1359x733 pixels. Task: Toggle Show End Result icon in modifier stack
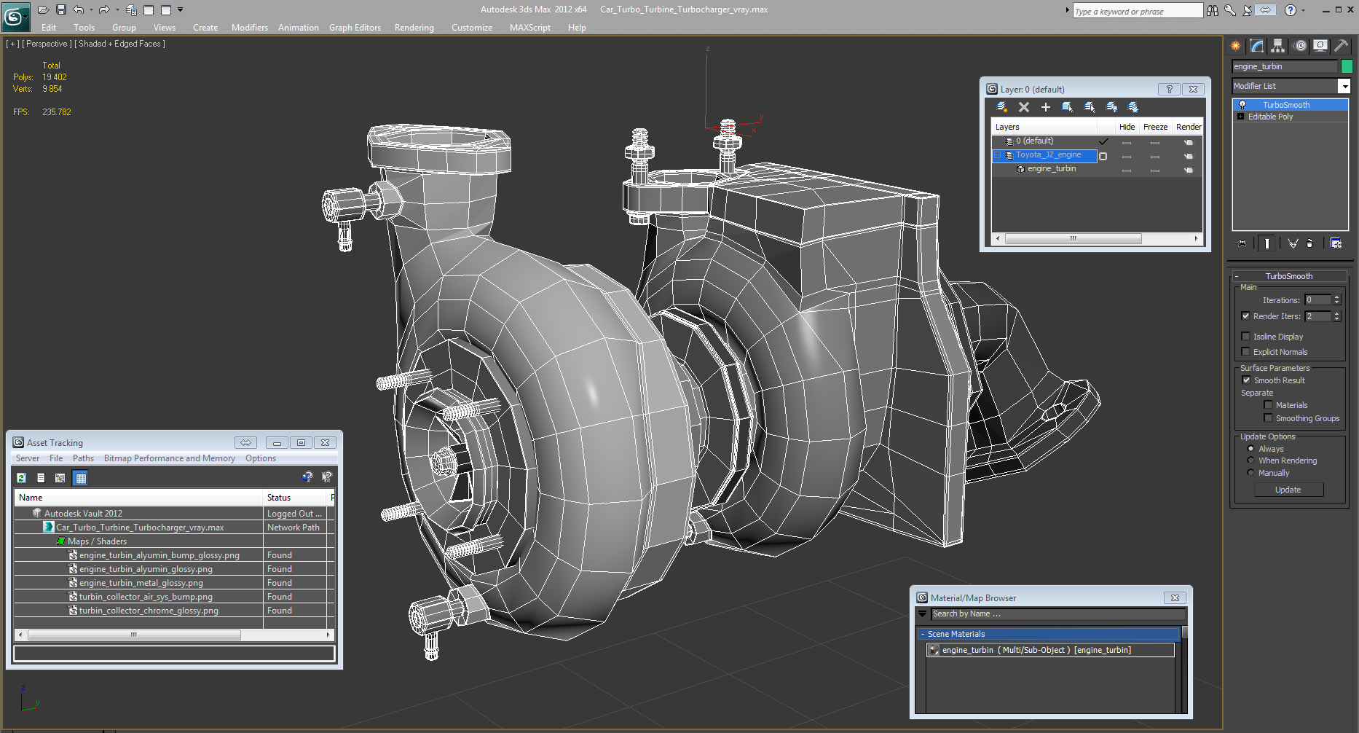pos(1267,243)
